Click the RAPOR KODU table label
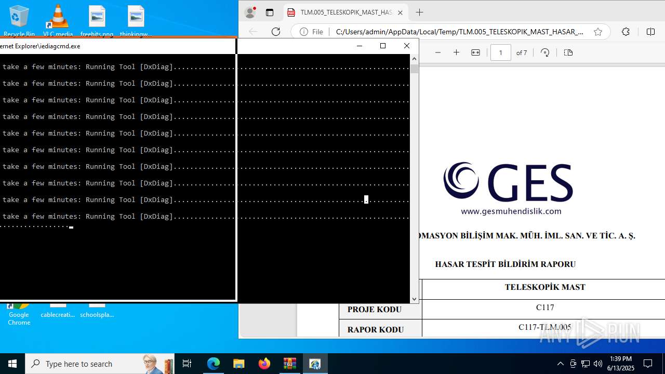 [375, 329]
